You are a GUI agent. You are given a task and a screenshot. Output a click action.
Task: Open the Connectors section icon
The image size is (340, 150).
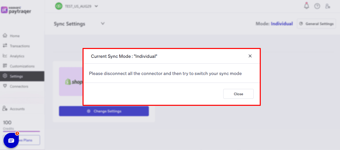5,86
